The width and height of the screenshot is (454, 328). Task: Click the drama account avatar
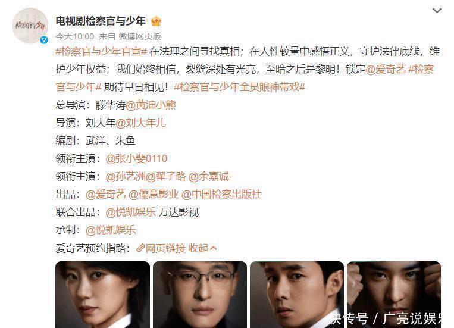pyautogui.click(x=30, y=26)
